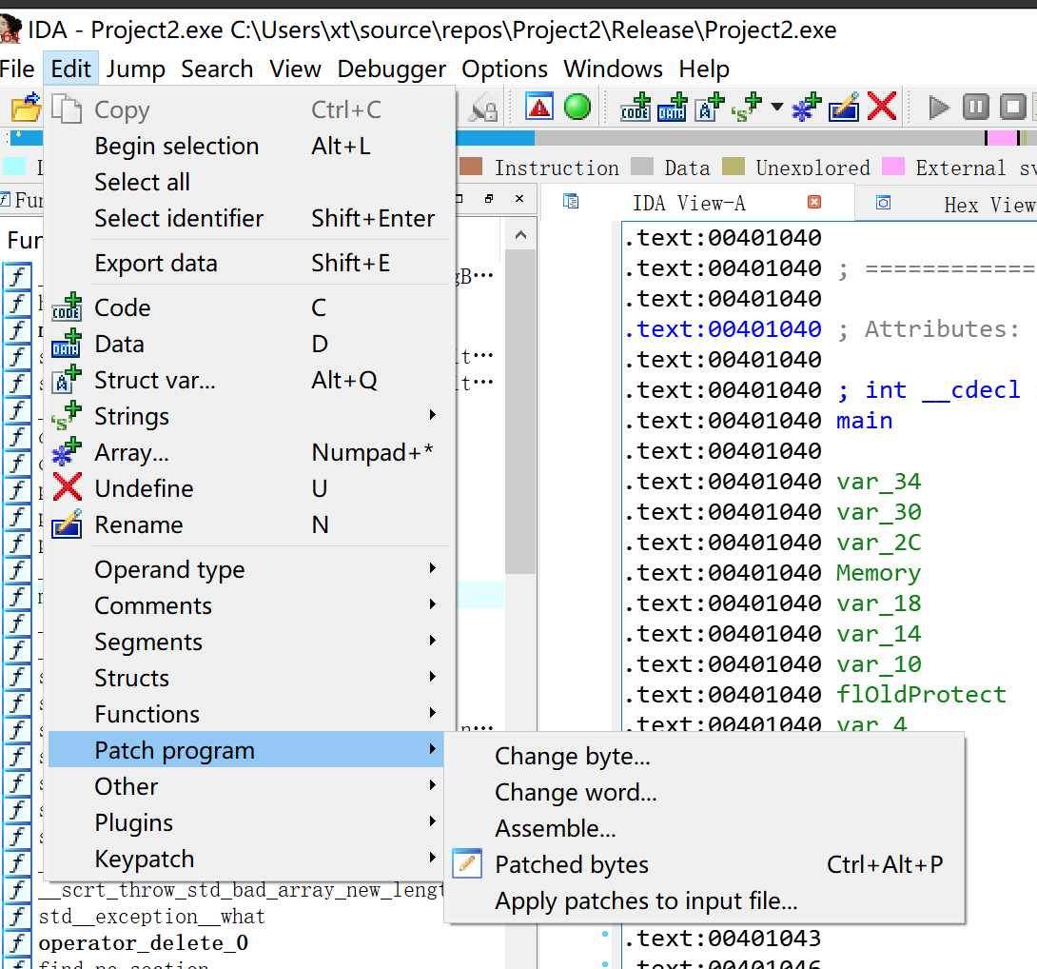This screenshot has width=1037, height=969.
Task: Click the IDA View-A tab icon
Action: [x=571, y=201]
